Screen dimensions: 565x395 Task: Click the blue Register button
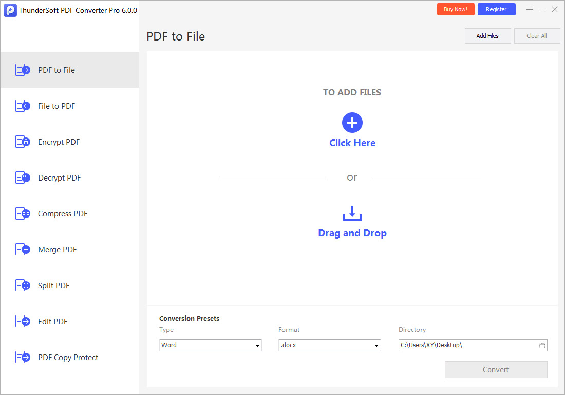(x=496, y=9)
